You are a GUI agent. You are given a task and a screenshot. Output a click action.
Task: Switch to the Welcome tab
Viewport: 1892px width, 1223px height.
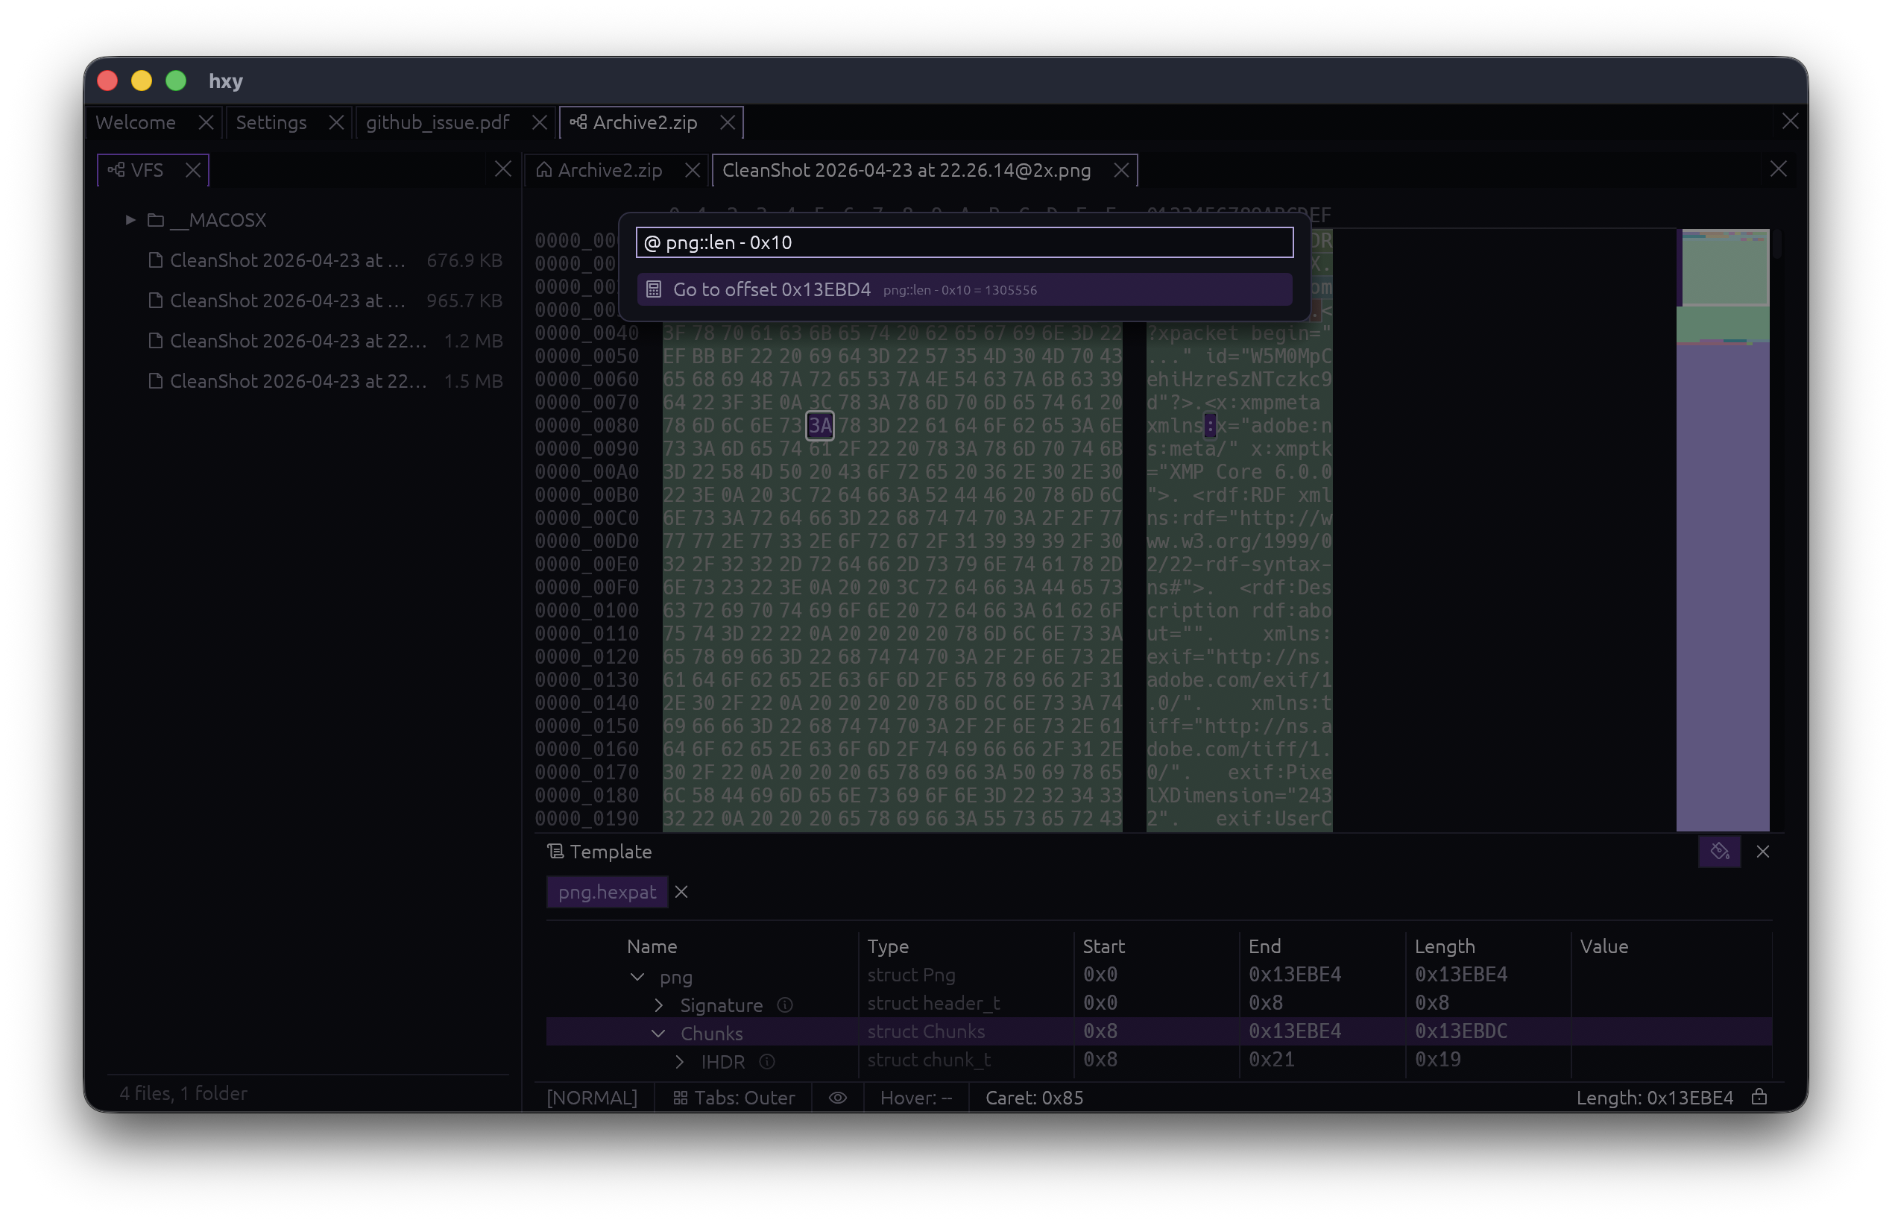(x=136, y=122)
